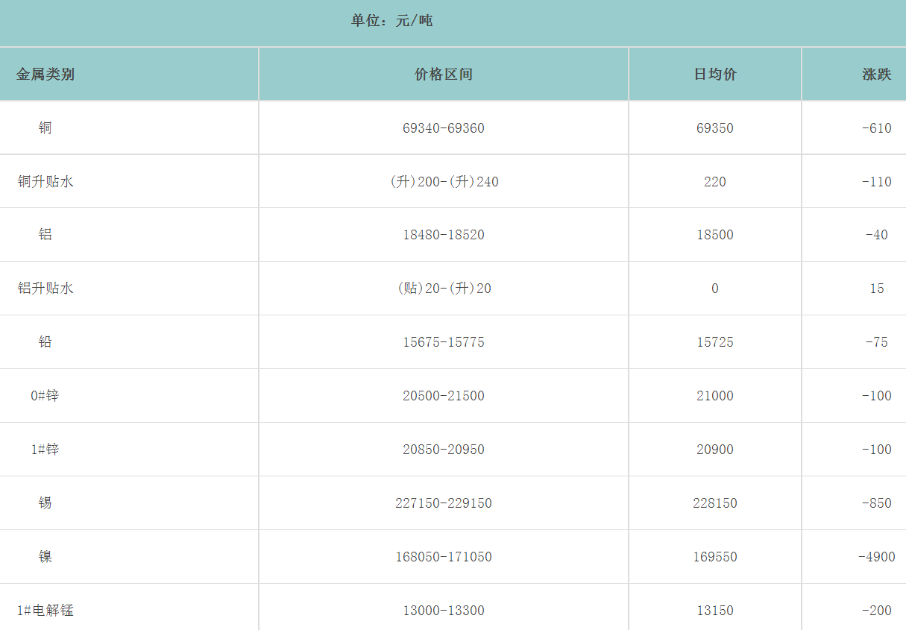Viewport: 906px width, 630px height.
Task: Click the 单位：元/吨 caption text
Action: tap(392, 21)
